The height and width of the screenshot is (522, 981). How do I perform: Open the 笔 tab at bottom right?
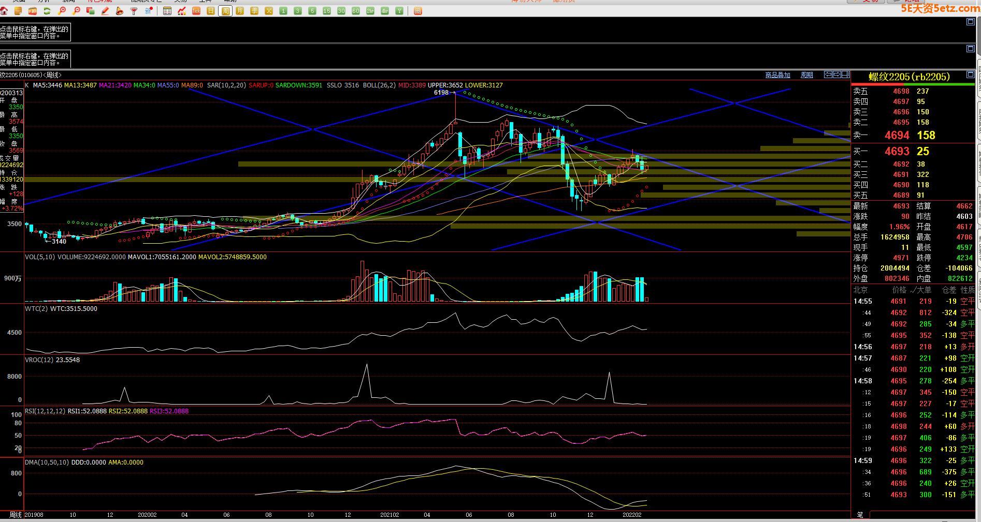pos(860,515)
